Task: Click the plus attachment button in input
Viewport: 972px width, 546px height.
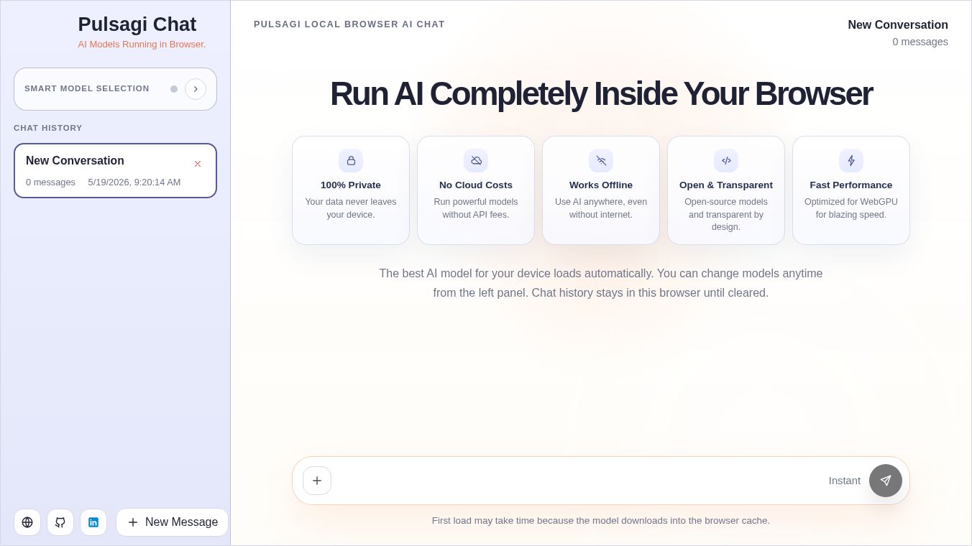Action: [317, 481]
